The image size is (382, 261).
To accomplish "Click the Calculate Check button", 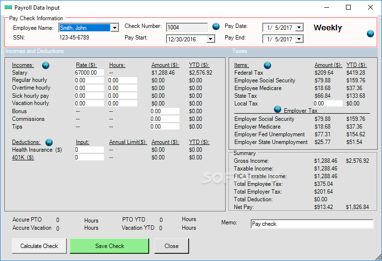I will (x=39, y=246).
